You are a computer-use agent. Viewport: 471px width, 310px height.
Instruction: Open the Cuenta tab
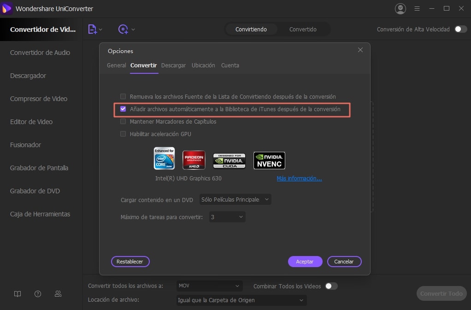point(230,65)
